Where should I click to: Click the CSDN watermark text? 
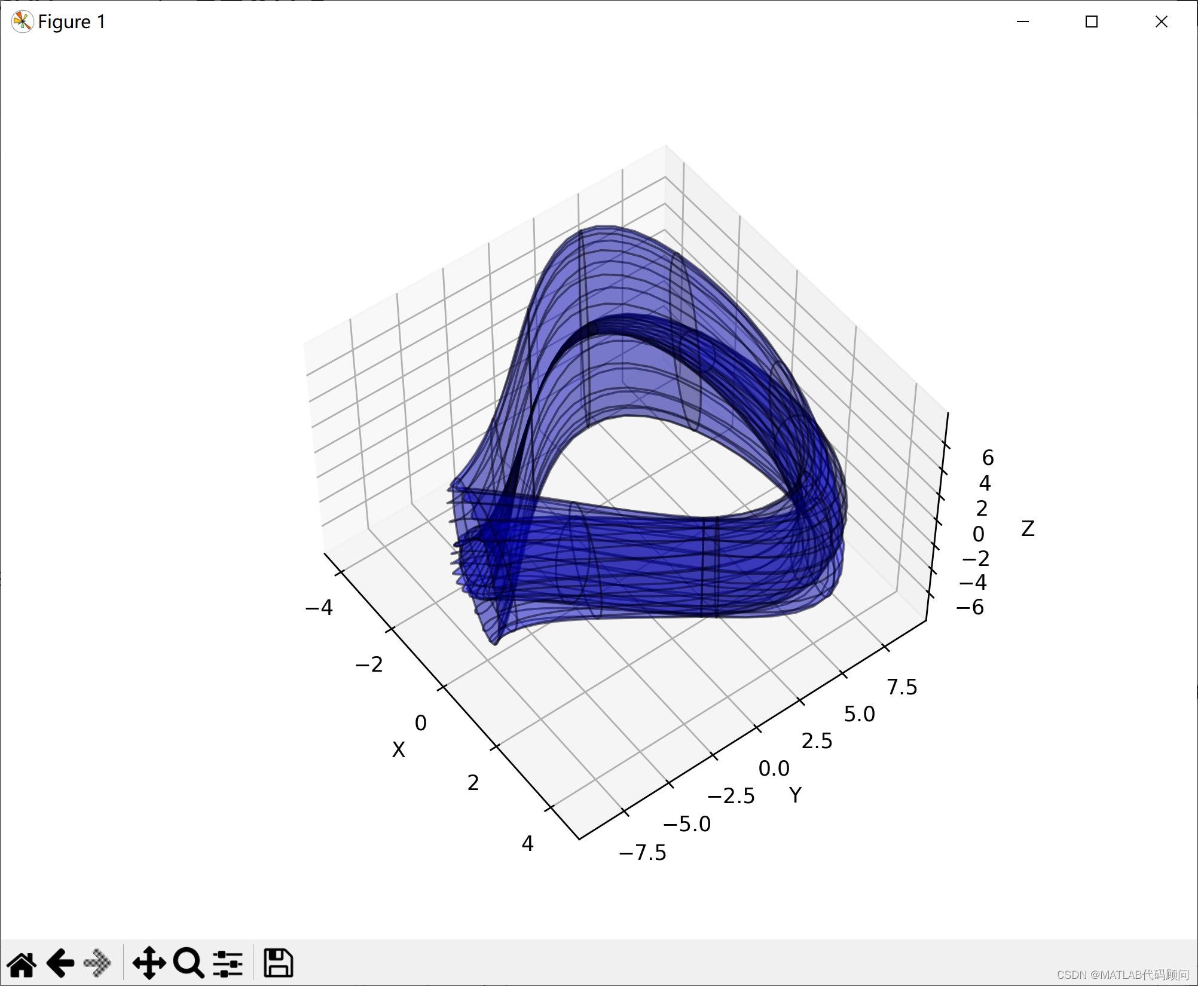click(x=1122, y=975)
